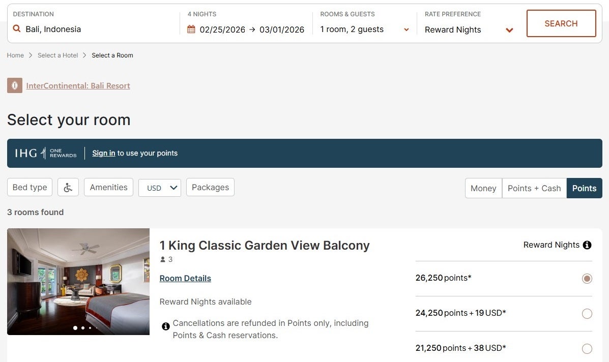The width and height of the screenshot is (609, 362).
Task: Select the 26,250 points rate option
Action: [x=587, y=279]
